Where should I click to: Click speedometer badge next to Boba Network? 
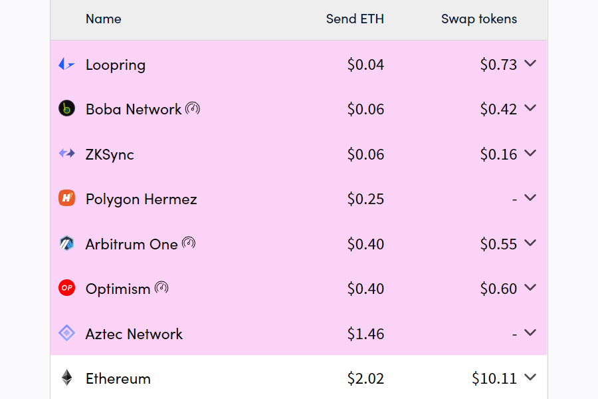pos(193,108)
